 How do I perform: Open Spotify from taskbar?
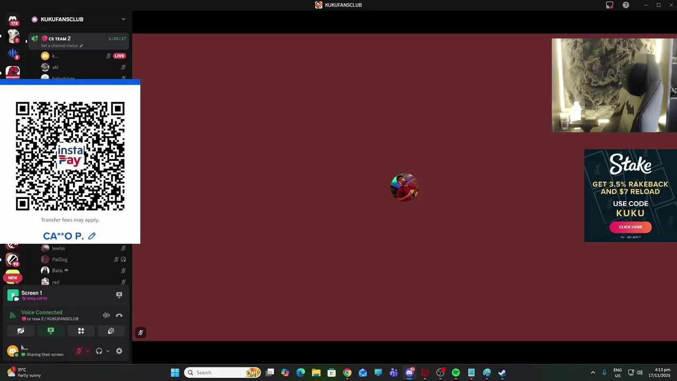(x=456, y=373)
